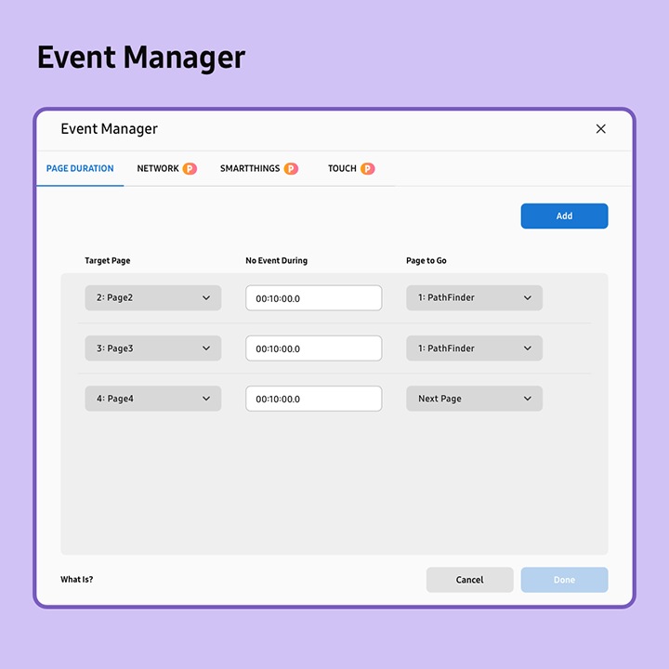Click the P badge next to SmartThings

(x=291, y=169)
